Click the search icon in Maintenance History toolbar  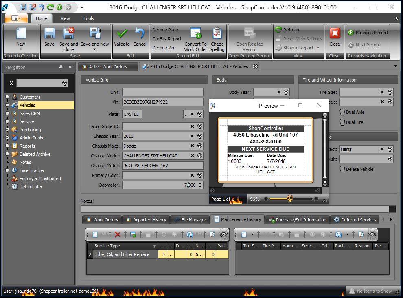pyautogui.click(x=212, y=234)
